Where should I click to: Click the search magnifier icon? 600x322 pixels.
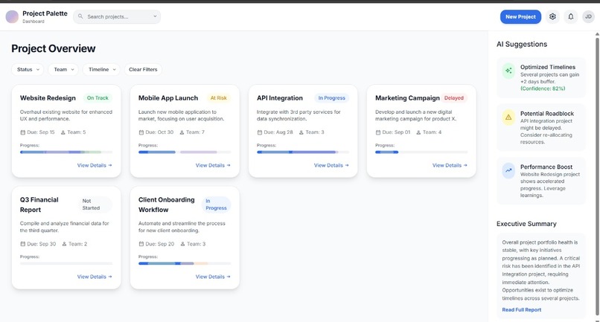click(x=80, y=16)
